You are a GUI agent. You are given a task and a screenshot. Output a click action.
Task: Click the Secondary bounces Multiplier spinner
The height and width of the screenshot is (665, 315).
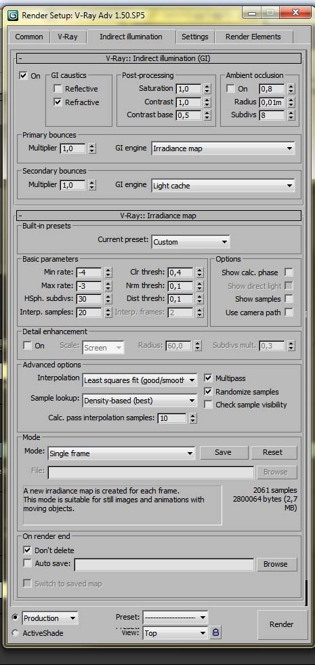click(92, 185)
